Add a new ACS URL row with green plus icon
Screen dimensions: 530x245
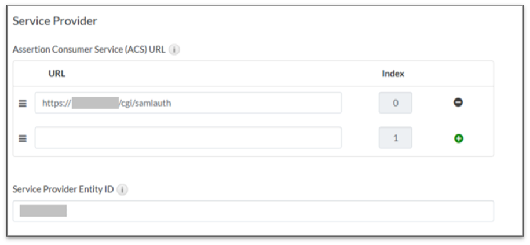click(x=458, y=138)
